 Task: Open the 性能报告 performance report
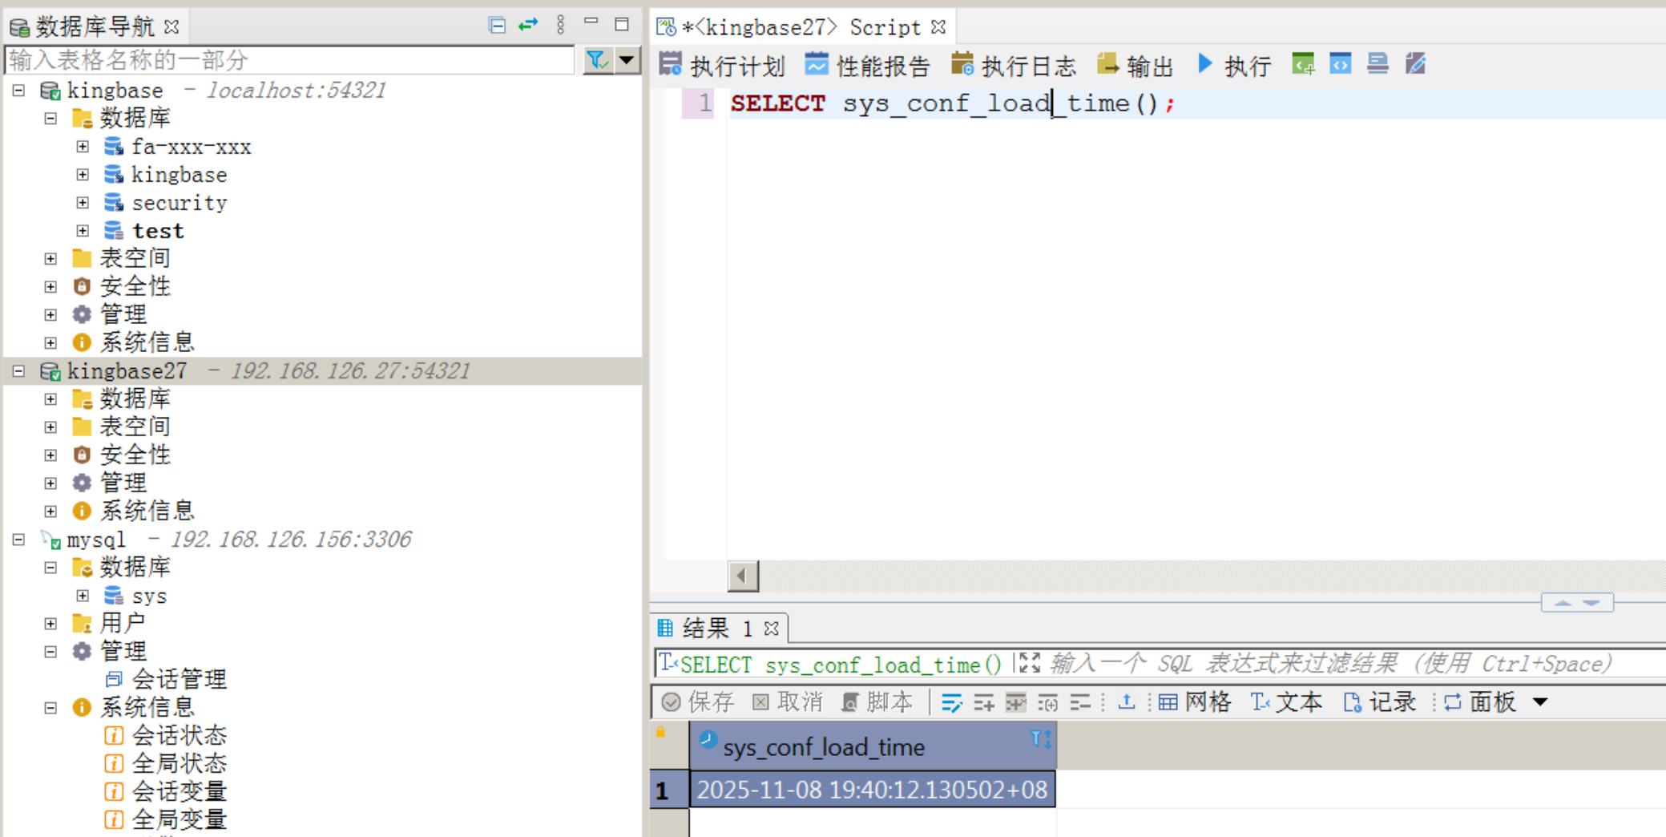(x=867, y=65)
